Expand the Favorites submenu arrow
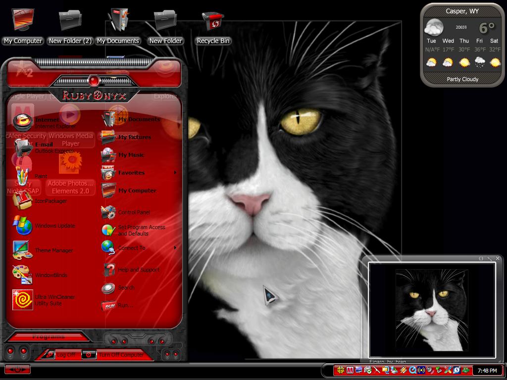507x380 pixels. (175, 173)
